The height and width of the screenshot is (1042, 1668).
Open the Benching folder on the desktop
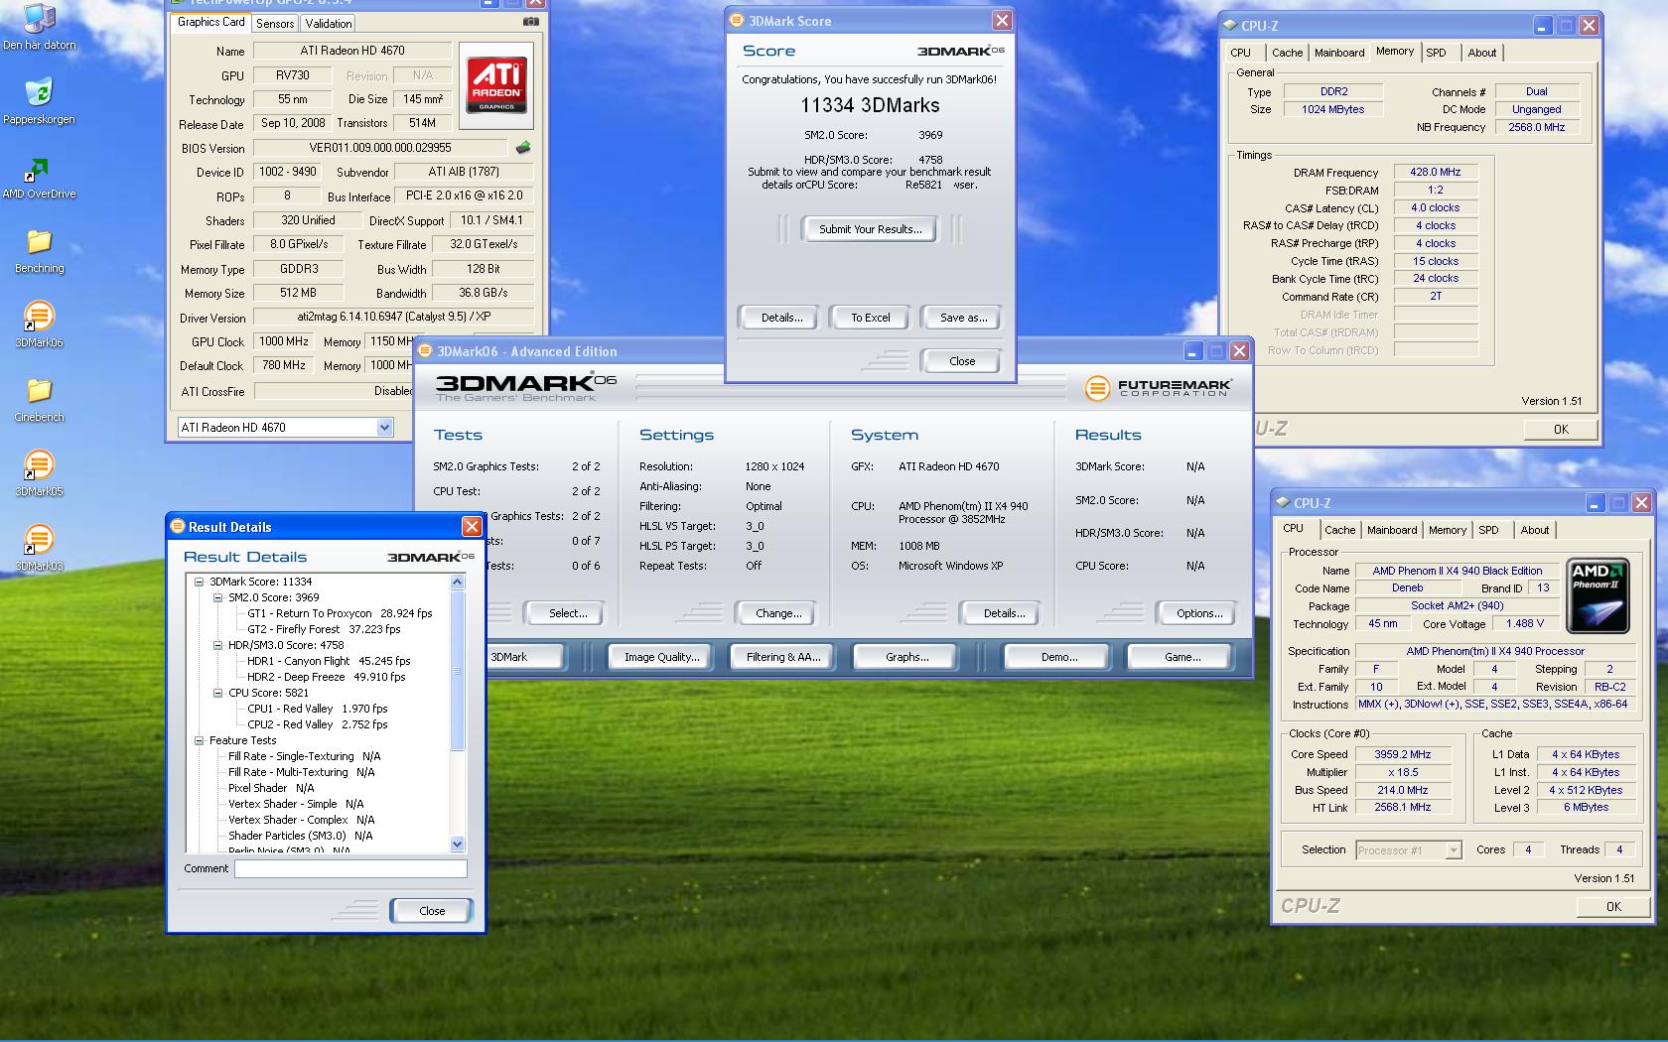point(39,249)
